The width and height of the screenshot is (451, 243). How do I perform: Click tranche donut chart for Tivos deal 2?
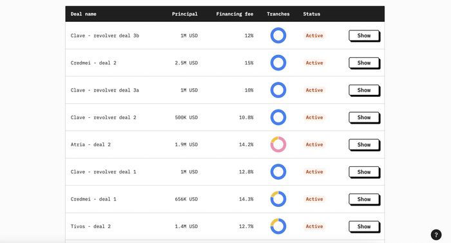point(278,226)
